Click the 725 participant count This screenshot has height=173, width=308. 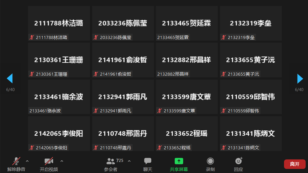pyautogui.click(x=120, y=160)
